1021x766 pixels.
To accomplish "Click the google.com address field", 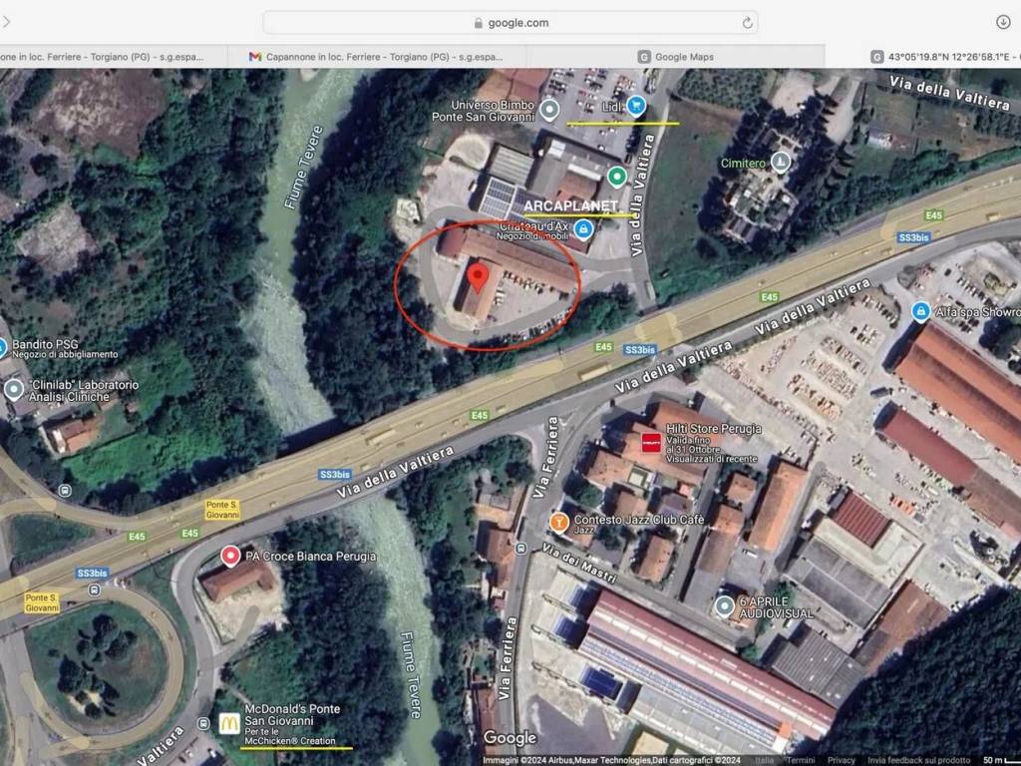I will pyautogui.click(x=510, y=23).
